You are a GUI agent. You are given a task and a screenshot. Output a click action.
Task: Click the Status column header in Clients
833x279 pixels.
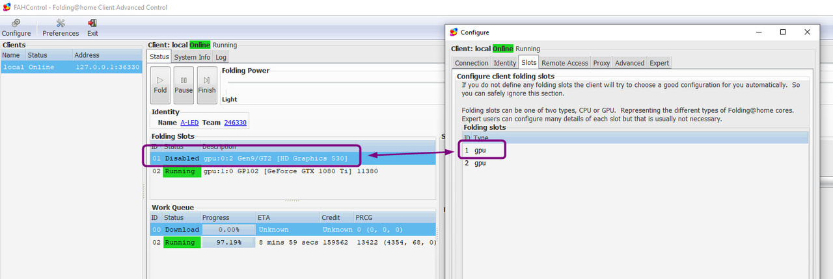[48, 55]
